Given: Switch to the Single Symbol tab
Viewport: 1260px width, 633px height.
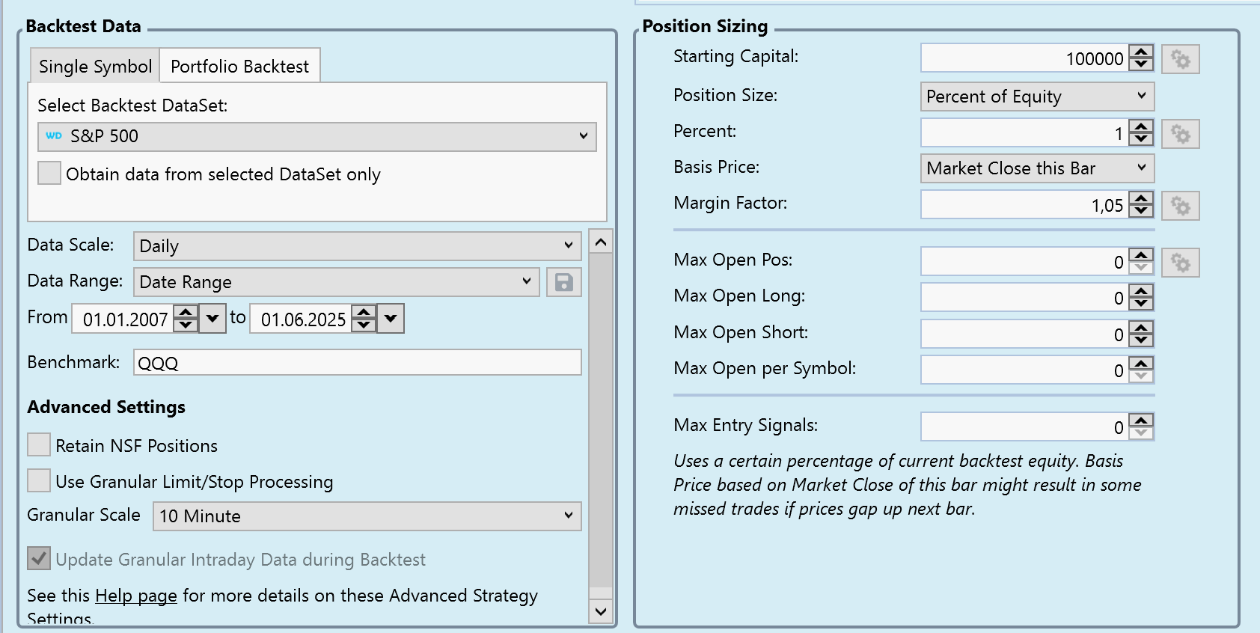Looking at the screenshot, I should point(95,67).
